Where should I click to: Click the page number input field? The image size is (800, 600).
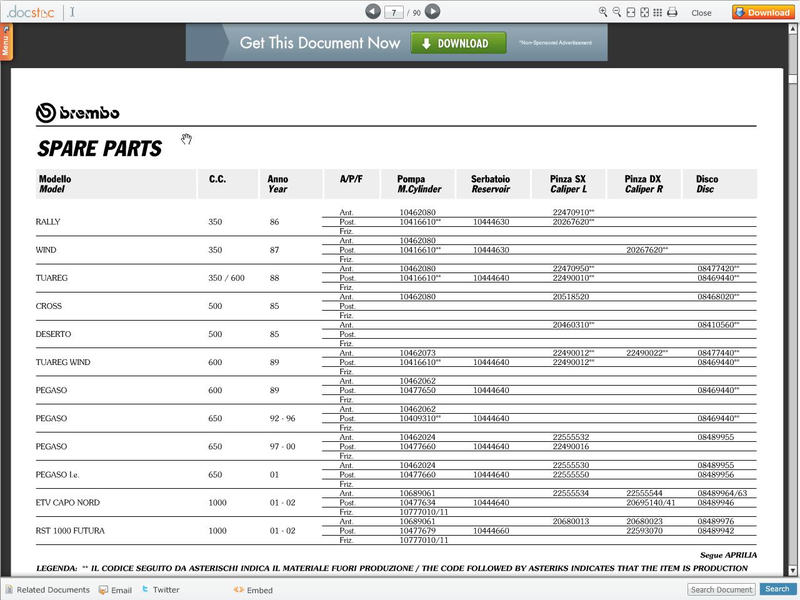coord(393,12)
